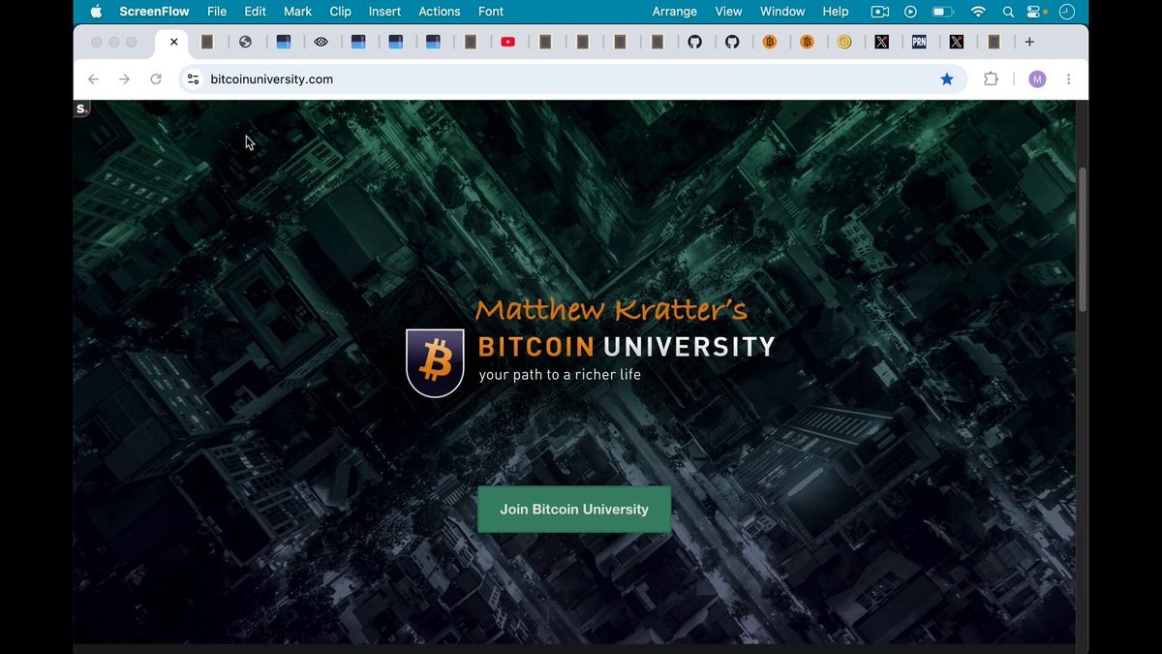
Task: Click 'your path to a richer life' tagline
Action: (x=560, y=375)
